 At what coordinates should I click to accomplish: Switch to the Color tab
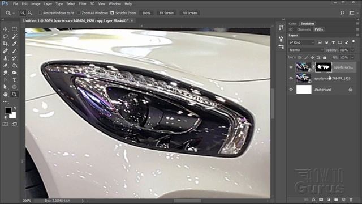pyautogui.click(x=292, y=23)
